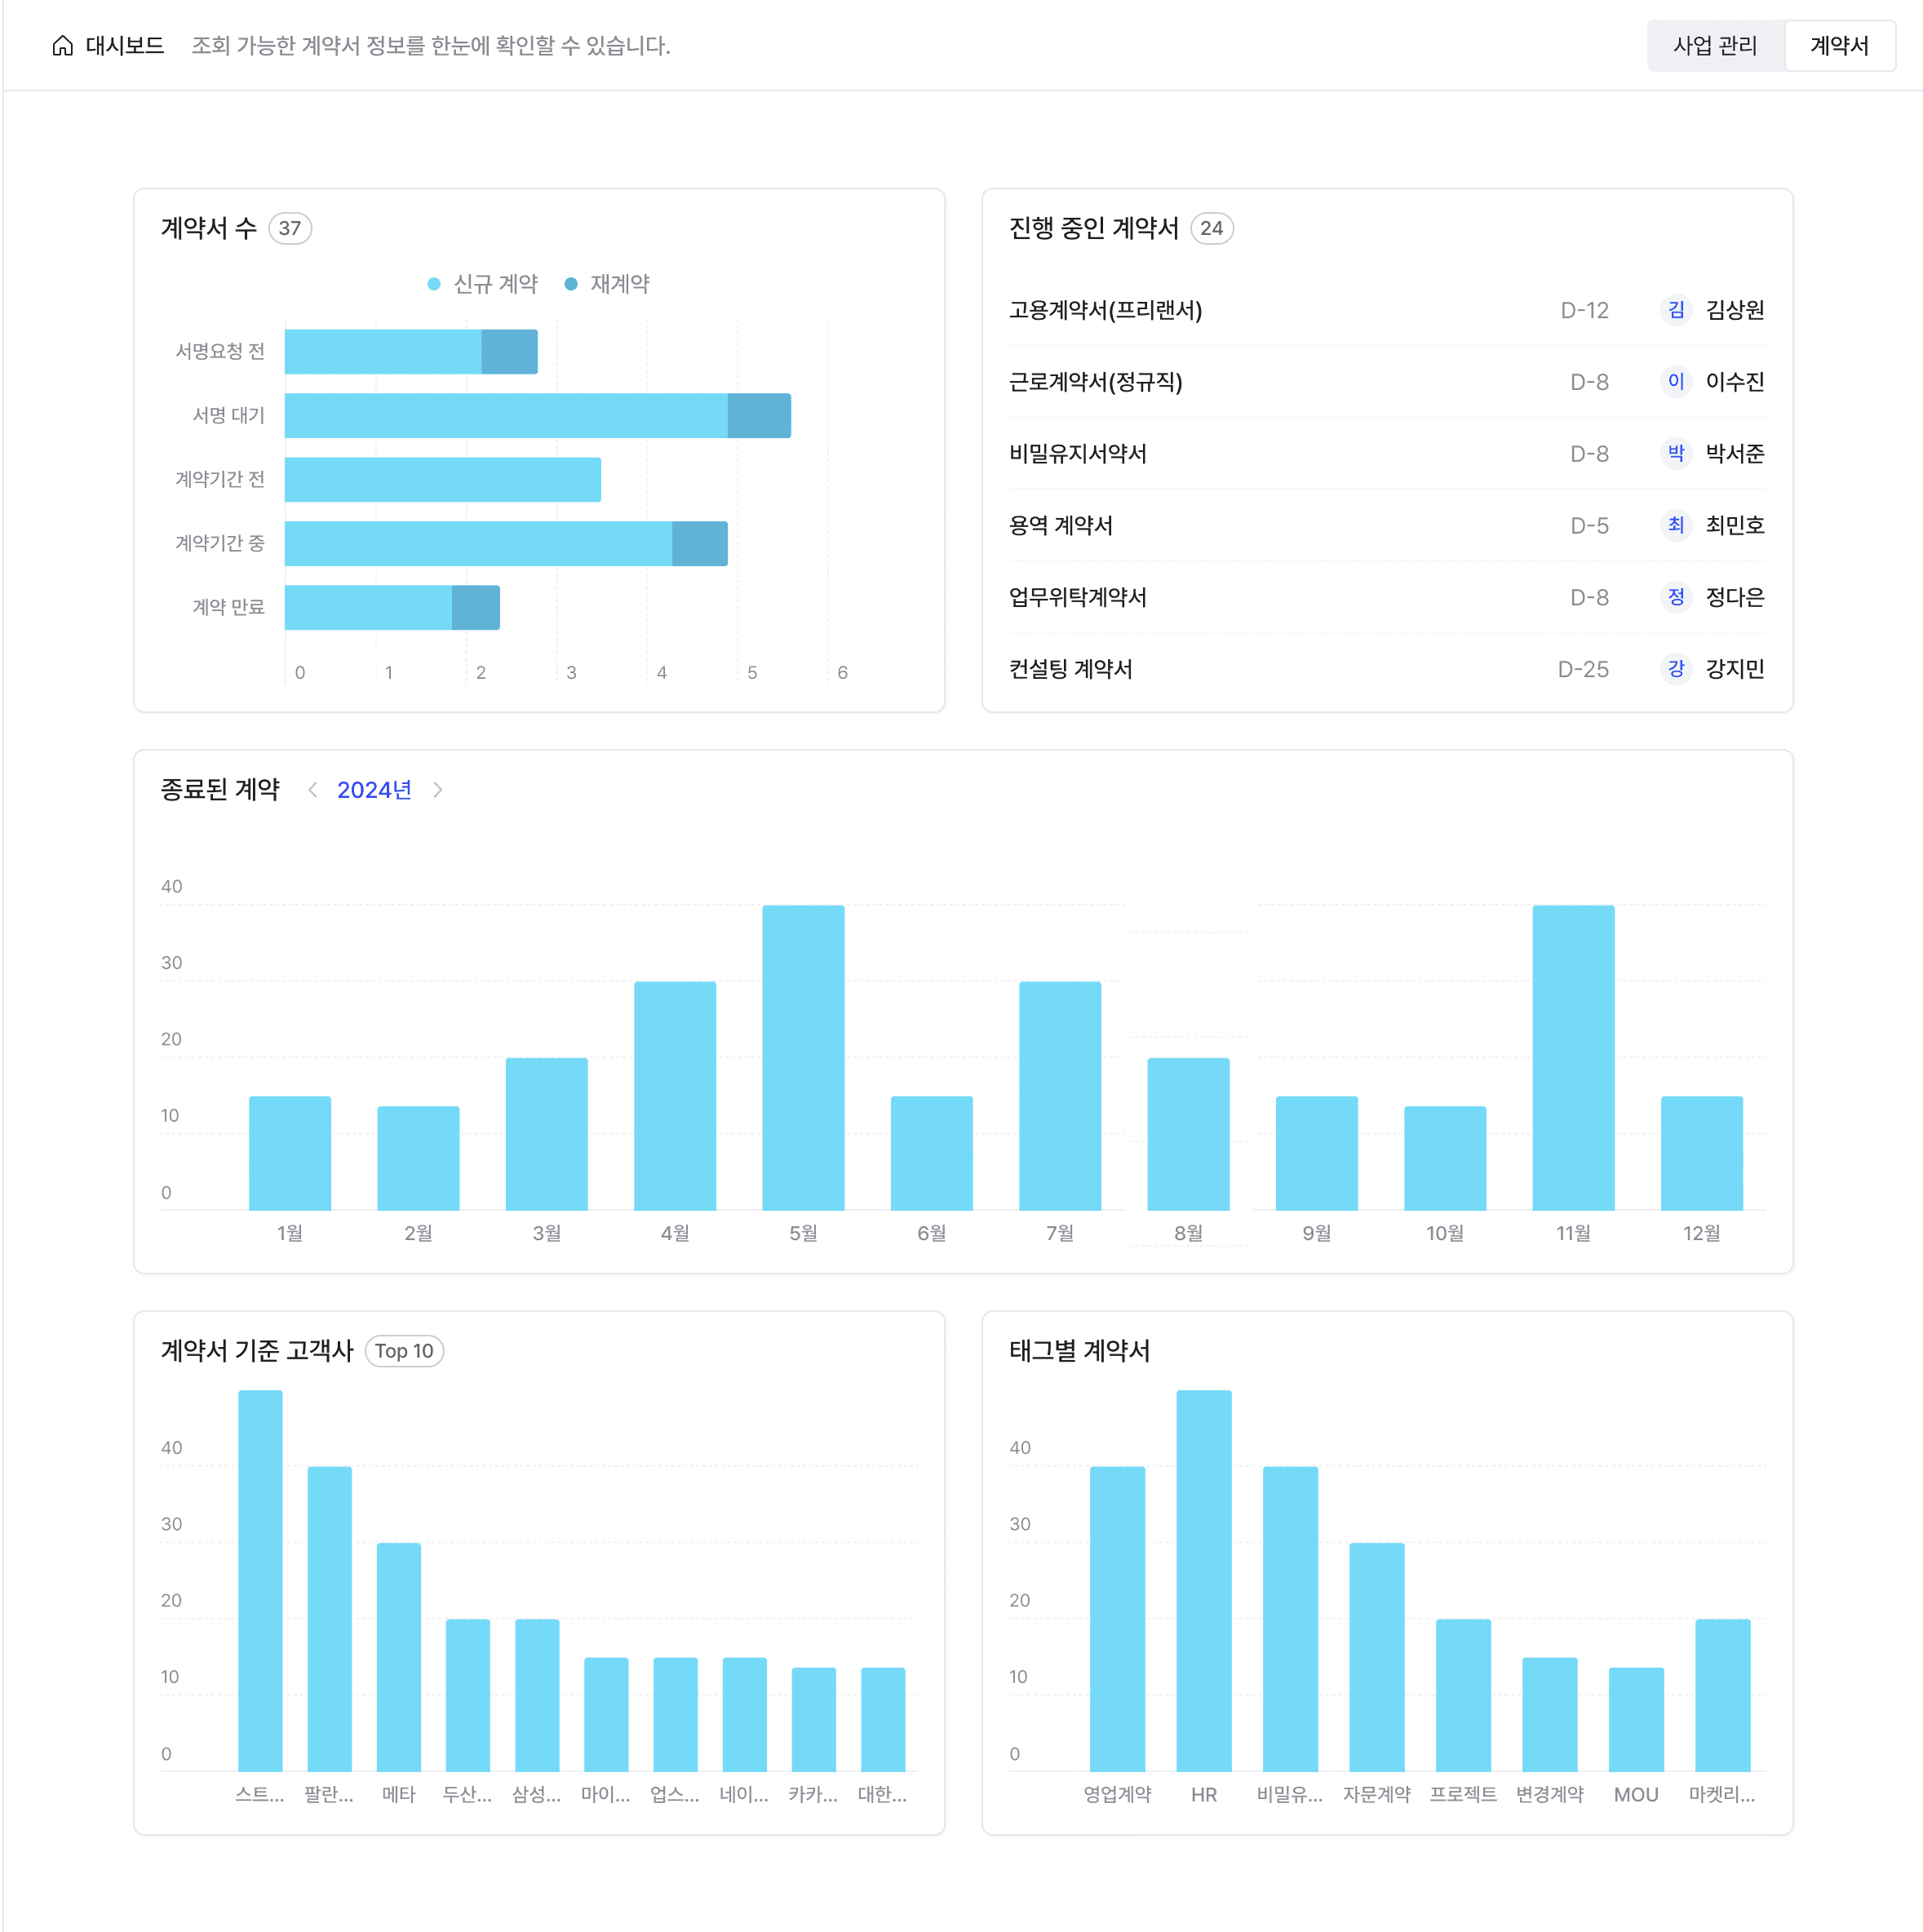Screen dimensions: 1923x1932
Task: Click the 5월 bar in 종료된 계약 chart
Action: tap(803, 1057)
